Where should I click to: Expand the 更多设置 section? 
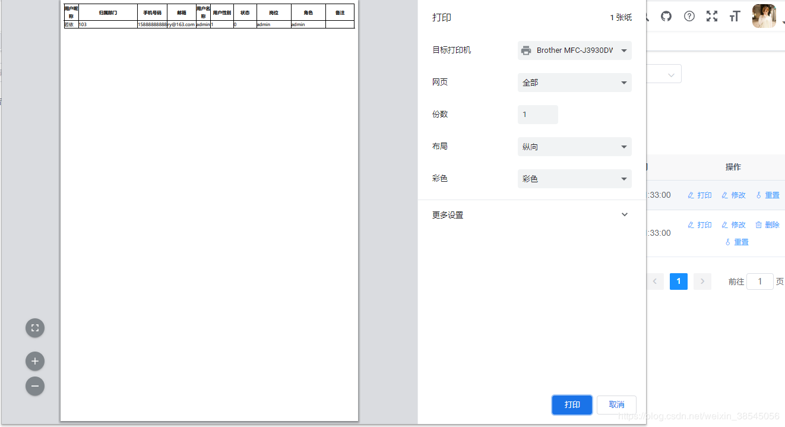point(624,214)
